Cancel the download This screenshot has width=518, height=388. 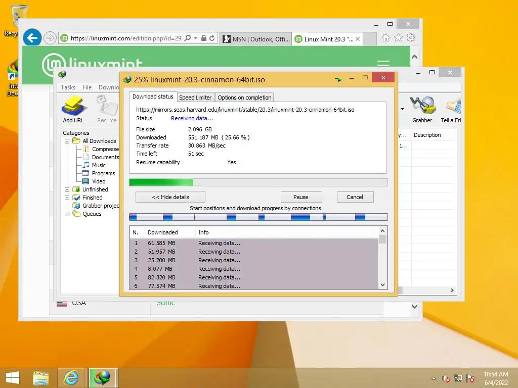(355, 197)
